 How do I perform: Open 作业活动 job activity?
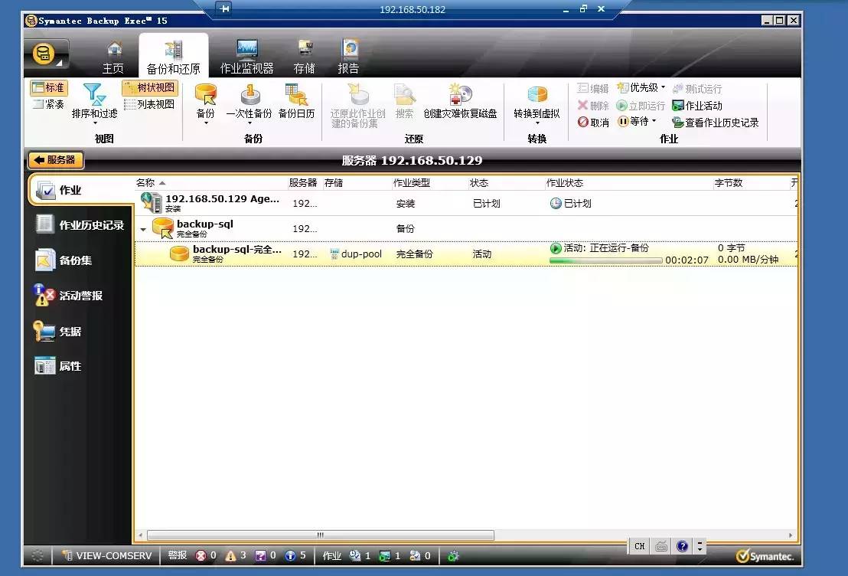tap(697, 106)
